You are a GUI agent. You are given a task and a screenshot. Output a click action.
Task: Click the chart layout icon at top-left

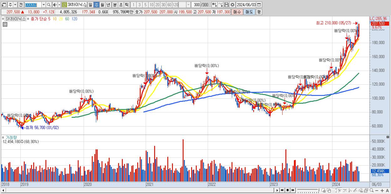[x=4, y=5]
